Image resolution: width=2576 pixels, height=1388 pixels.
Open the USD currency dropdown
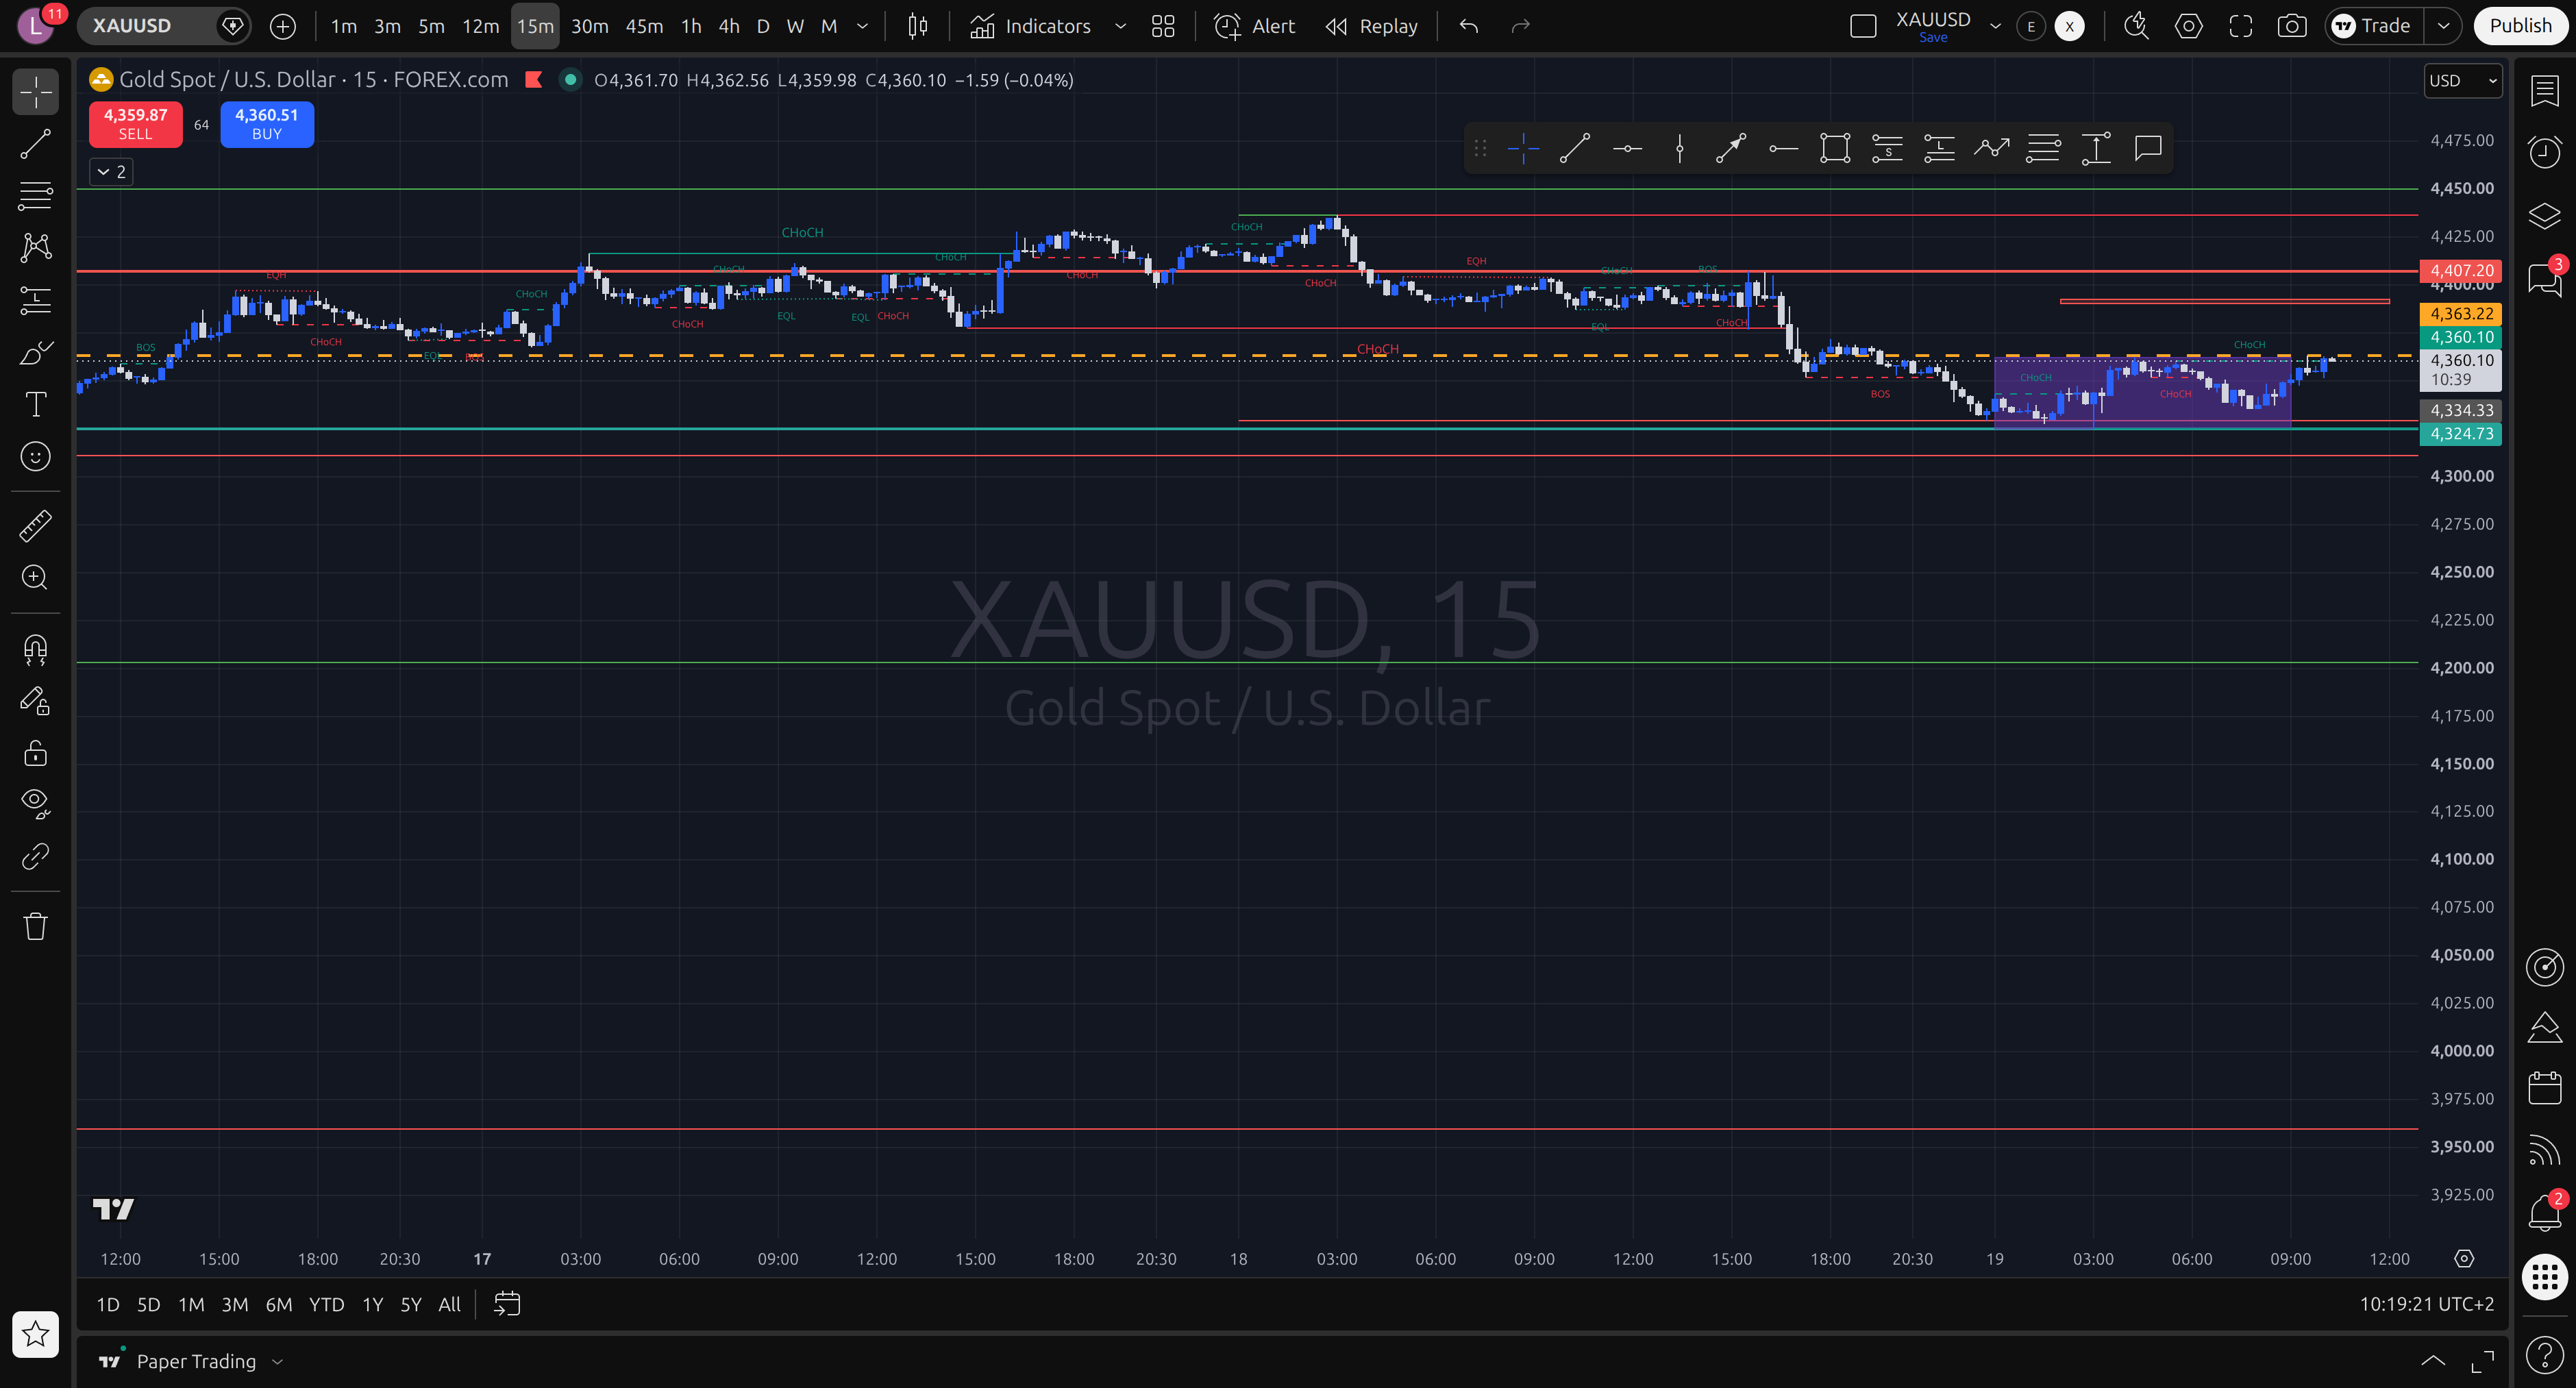(2463, 81)
